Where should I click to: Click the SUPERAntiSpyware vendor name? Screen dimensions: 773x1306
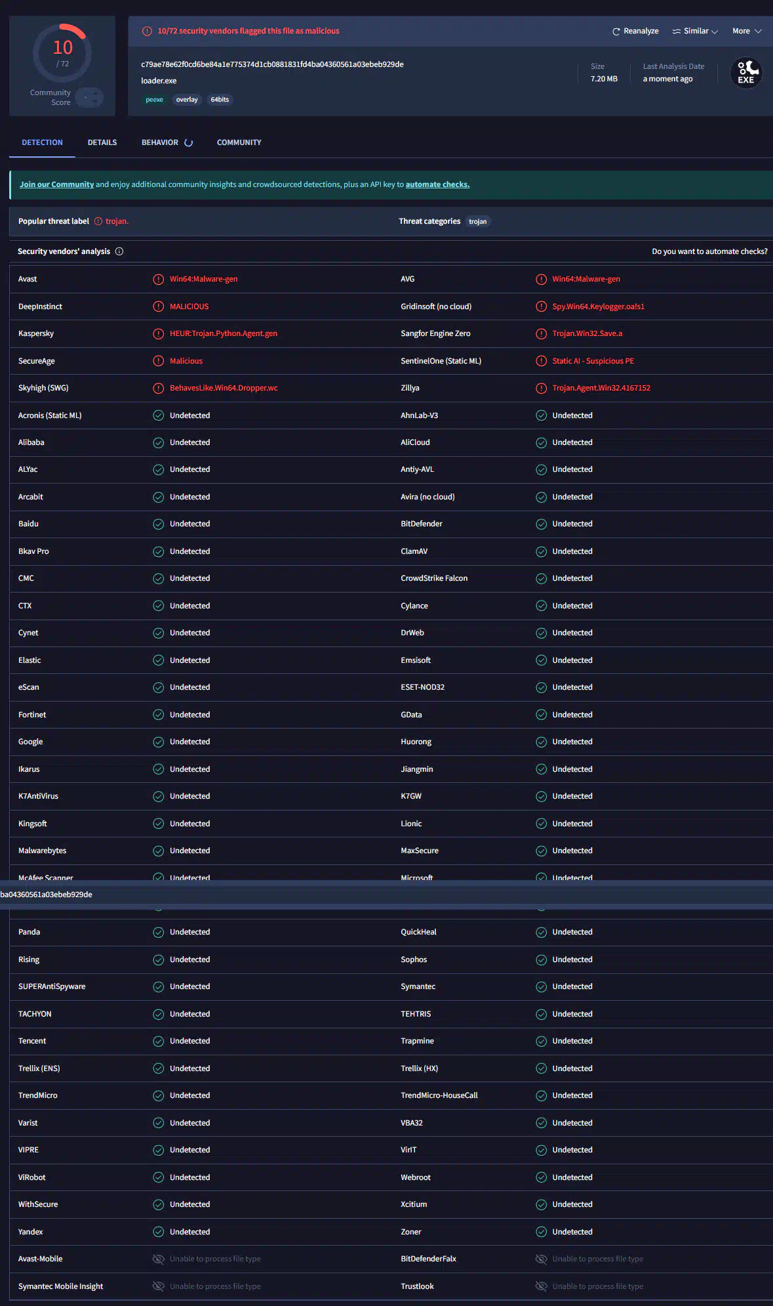point(52,986)
